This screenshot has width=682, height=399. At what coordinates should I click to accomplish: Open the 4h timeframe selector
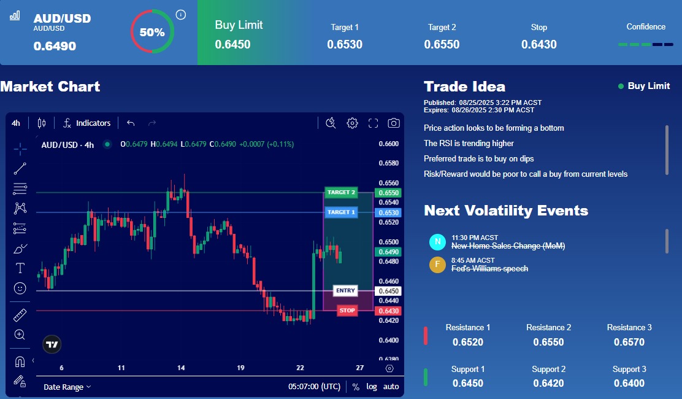pos(16,123)
